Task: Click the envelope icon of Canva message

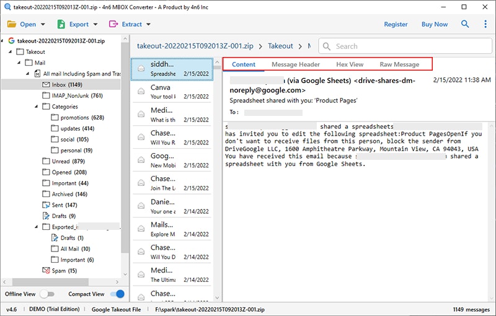Action: coord(141,91)
